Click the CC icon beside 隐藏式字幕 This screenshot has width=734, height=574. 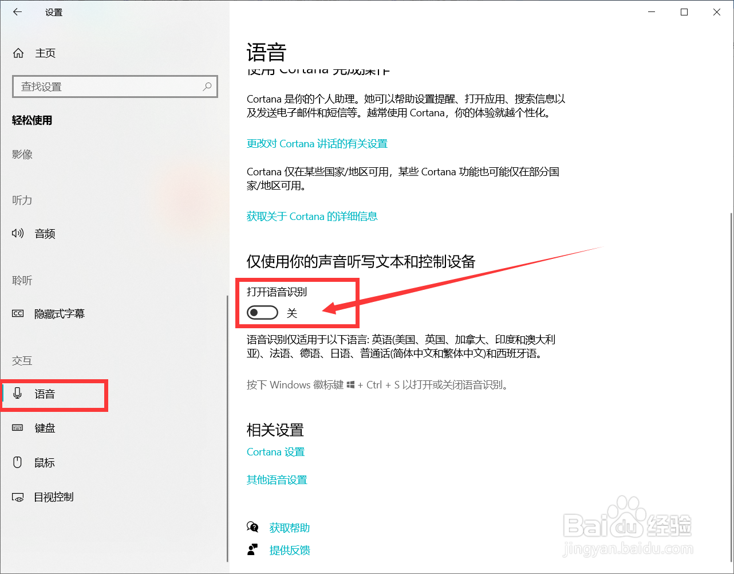click(x=18, y=313)
